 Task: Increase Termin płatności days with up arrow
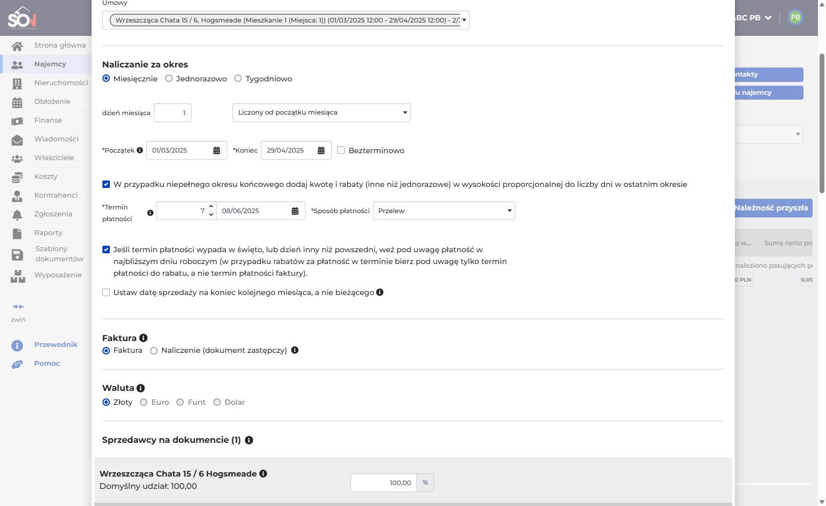211,206
